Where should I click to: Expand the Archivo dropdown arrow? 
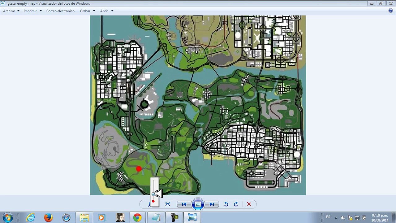(18, 11)
